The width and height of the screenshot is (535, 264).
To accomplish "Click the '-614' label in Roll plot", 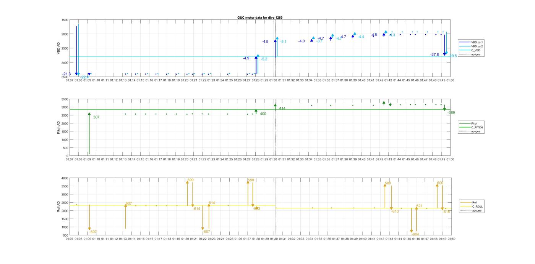I will (x=196, y=209).
